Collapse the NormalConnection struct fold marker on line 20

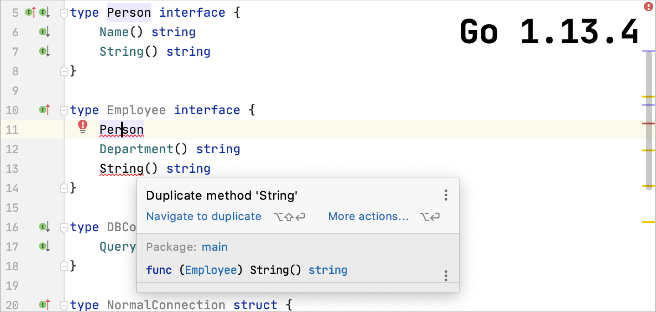tap(64, 307)
